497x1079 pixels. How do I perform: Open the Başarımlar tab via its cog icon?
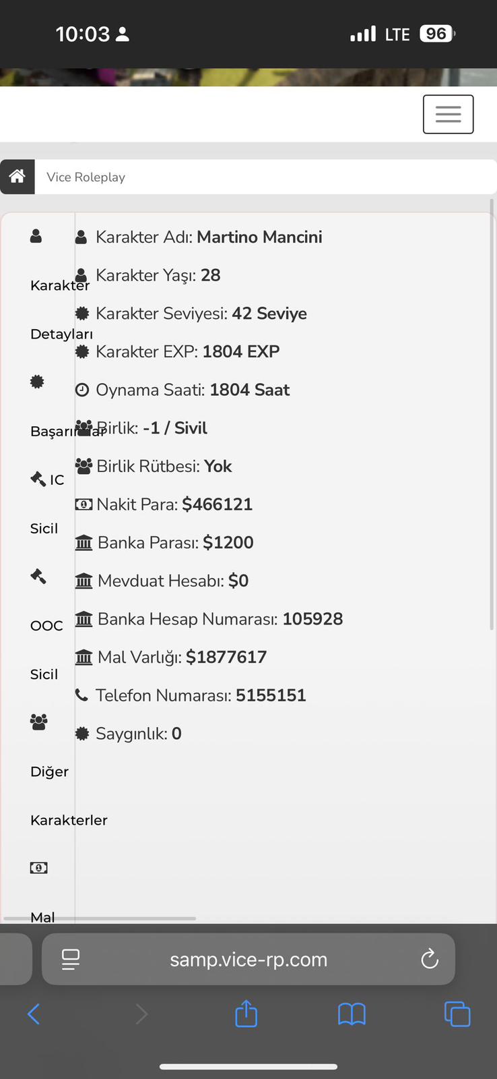[x=37, y=382]
